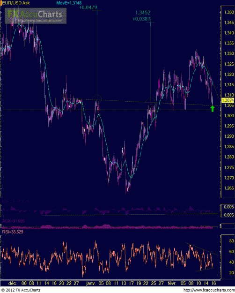235x293 pixels.
Task: Click the 19 date label on time axis
Action: tap(139, 283)
